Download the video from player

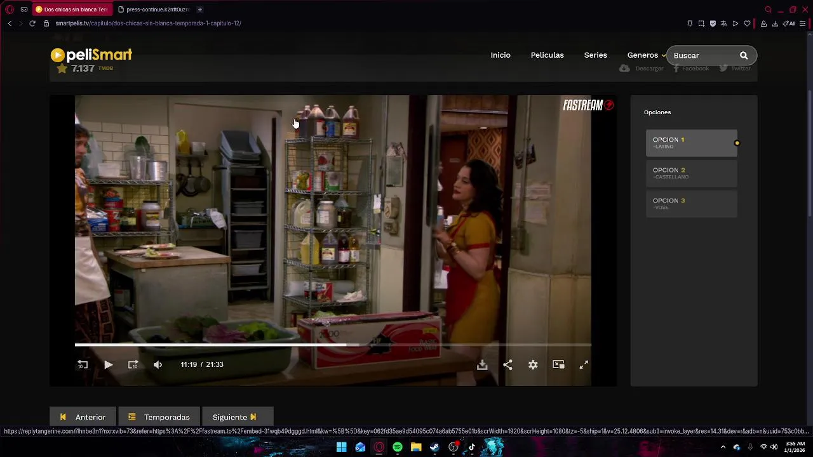tap(482, 364)
